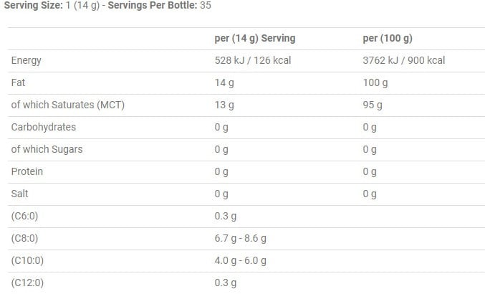The image size is (485, 294).
Task: Click the '528 kJ / 126 kcal' value
Action: [x=252, y=60]
